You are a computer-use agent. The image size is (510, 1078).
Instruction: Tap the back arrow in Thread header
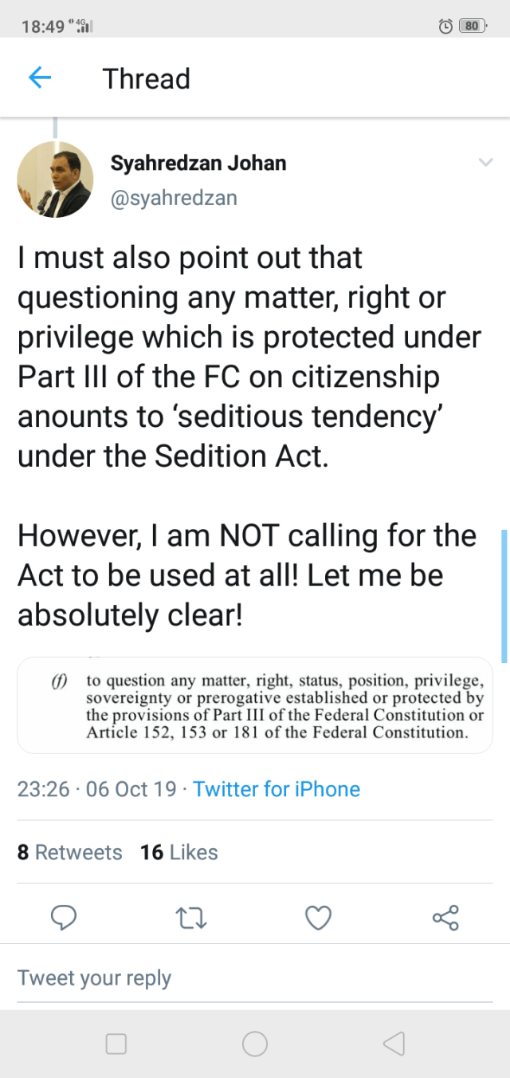(x=40, y=77)
